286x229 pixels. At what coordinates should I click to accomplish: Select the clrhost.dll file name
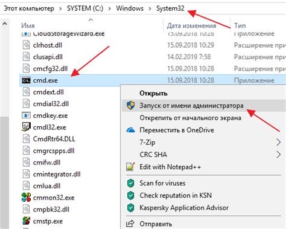(x=48, y=45)
